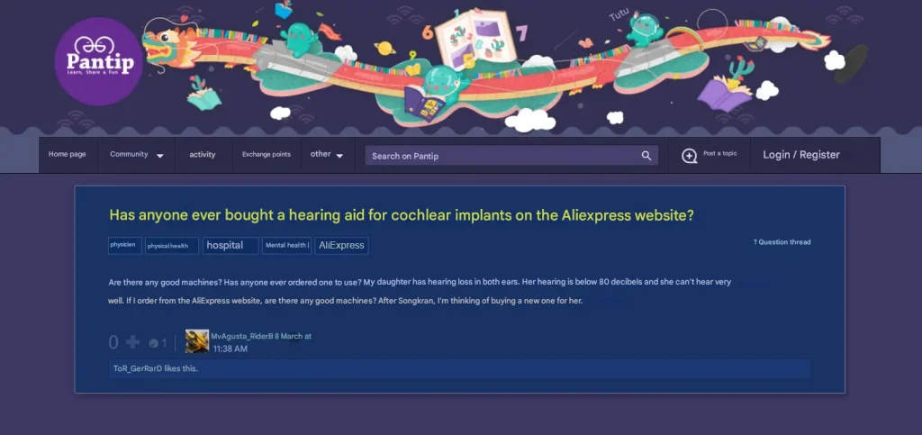Image resolution: width=922 pixels, height=435 pixels.
Task: Click the Pantip purple logo
Action: click(x=99, y=61)
